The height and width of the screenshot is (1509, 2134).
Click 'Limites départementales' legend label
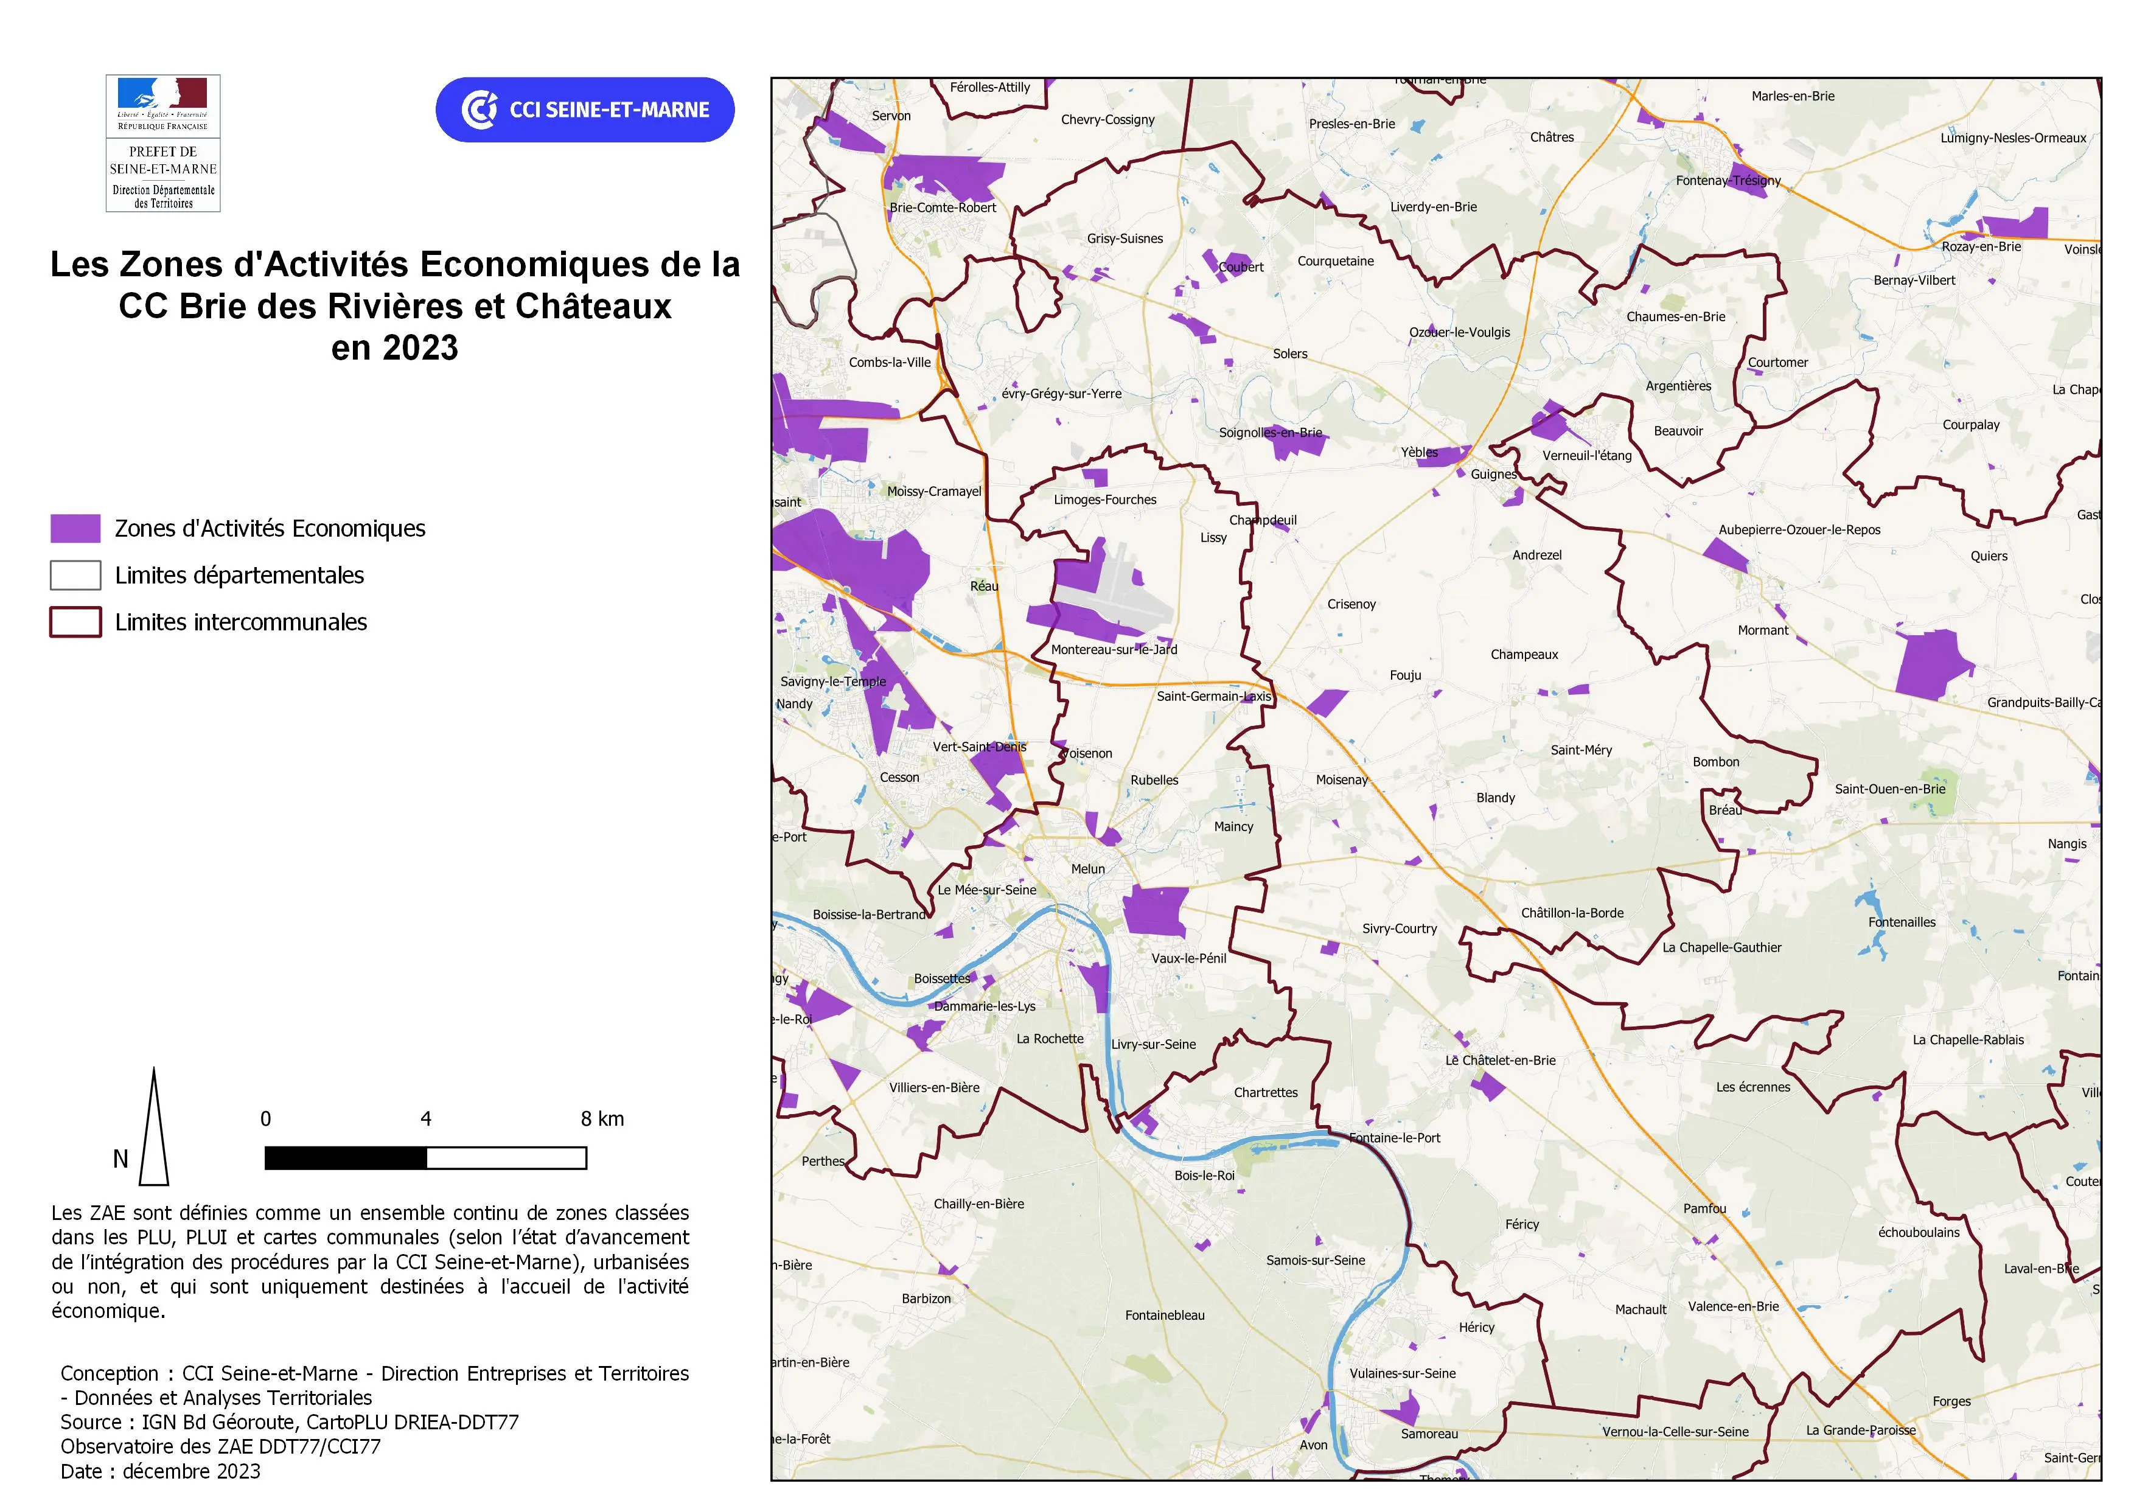tap(239, 575)
